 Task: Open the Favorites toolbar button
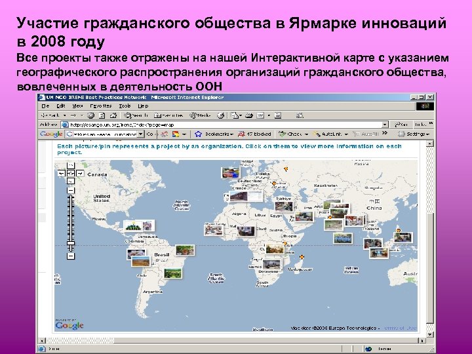pos(168,115)
